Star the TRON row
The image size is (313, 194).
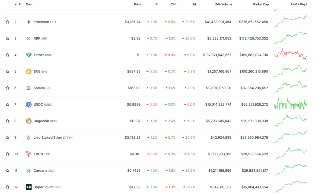point(8,154)
